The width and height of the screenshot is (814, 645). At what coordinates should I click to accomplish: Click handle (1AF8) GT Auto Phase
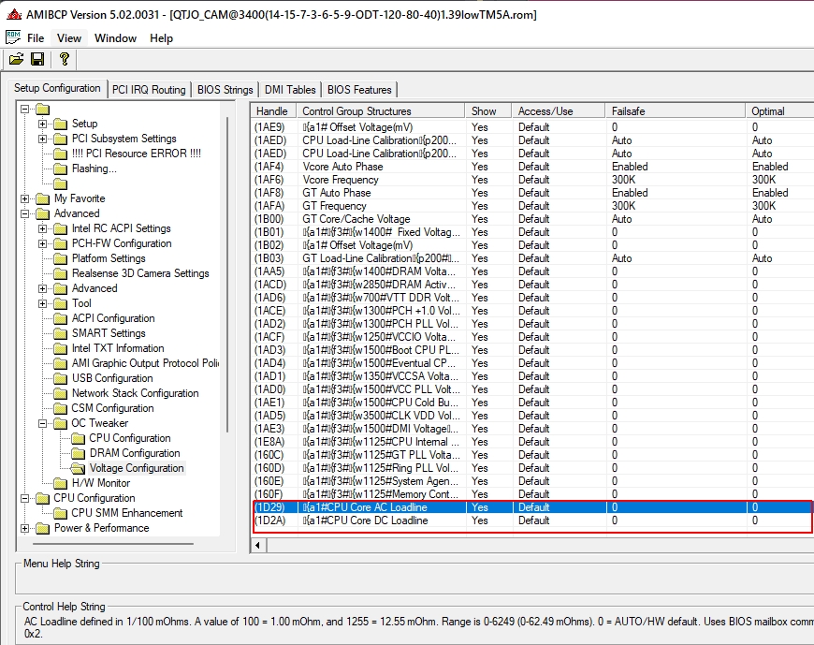click(269, 193)
